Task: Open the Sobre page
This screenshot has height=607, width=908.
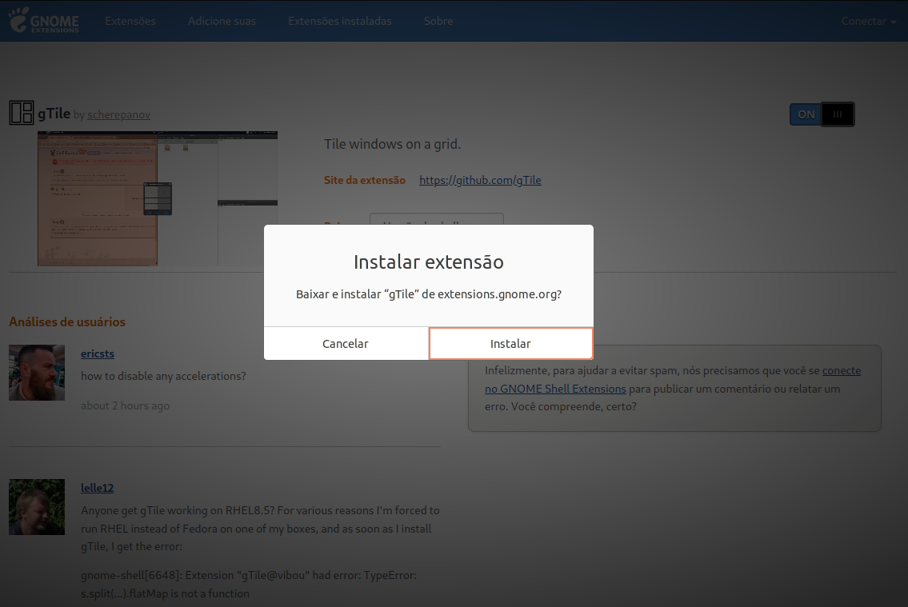Action: 438,21
